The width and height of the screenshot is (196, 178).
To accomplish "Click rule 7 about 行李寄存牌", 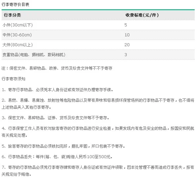I will [98, 167].
